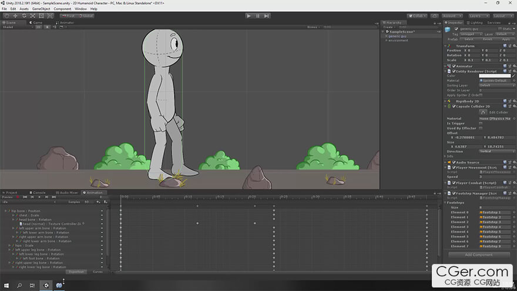This screenshot has width=517, height=291.
Task: Open Transform component help icon
Action: point(505,46)
